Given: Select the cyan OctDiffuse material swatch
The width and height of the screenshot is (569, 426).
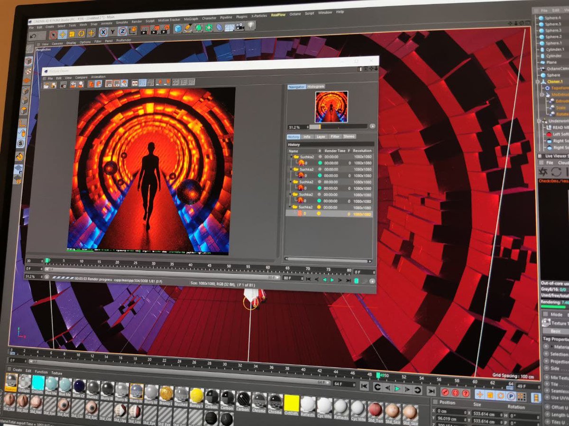Looking at the screenshot, I should click(x=38, y=382).
